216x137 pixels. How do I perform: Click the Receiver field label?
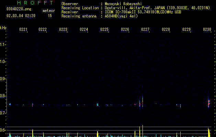[x=70, y=12]
